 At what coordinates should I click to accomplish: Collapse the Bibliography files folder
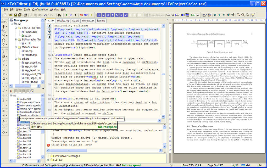[16, 40]
